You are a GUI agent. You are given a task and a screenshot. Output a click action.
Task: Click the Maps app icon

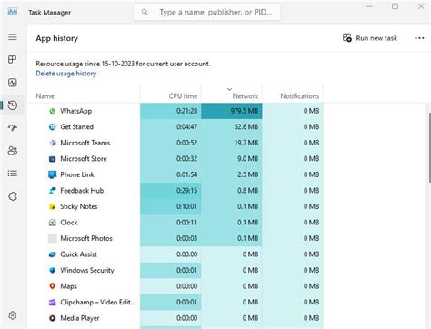click(x=53, y=286)
